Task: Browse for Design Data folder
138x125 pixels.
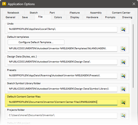Action: click(x=123, y=62)
